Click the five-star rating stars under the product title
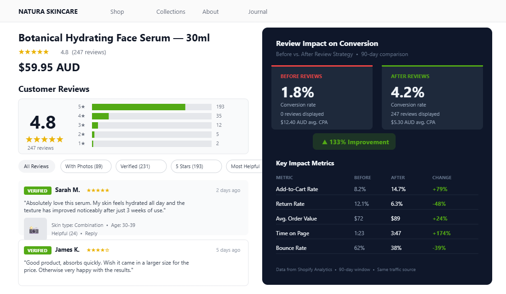This screenshot has height=294, width=506. (x=33, y=52)
